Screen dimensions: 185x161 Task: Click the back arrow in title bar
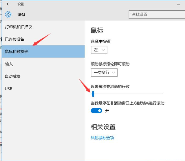click(8, 4)
